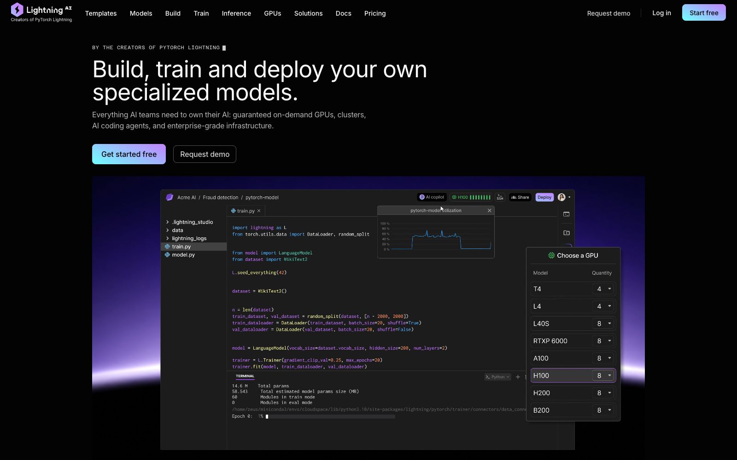Open the Templates menu
Viewport: 737px width, 460px height.
pyautogui.click(x=101, y=13)
